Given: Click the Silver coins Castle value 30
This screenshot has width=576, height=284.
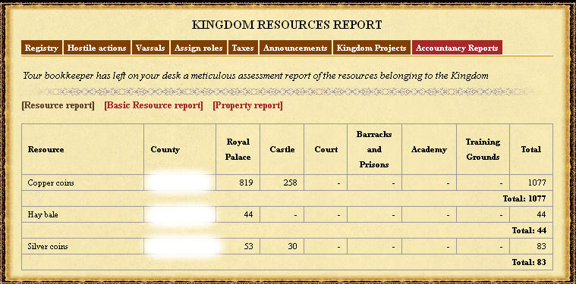Looking at the screenshot, I should [x=292, y=247].
